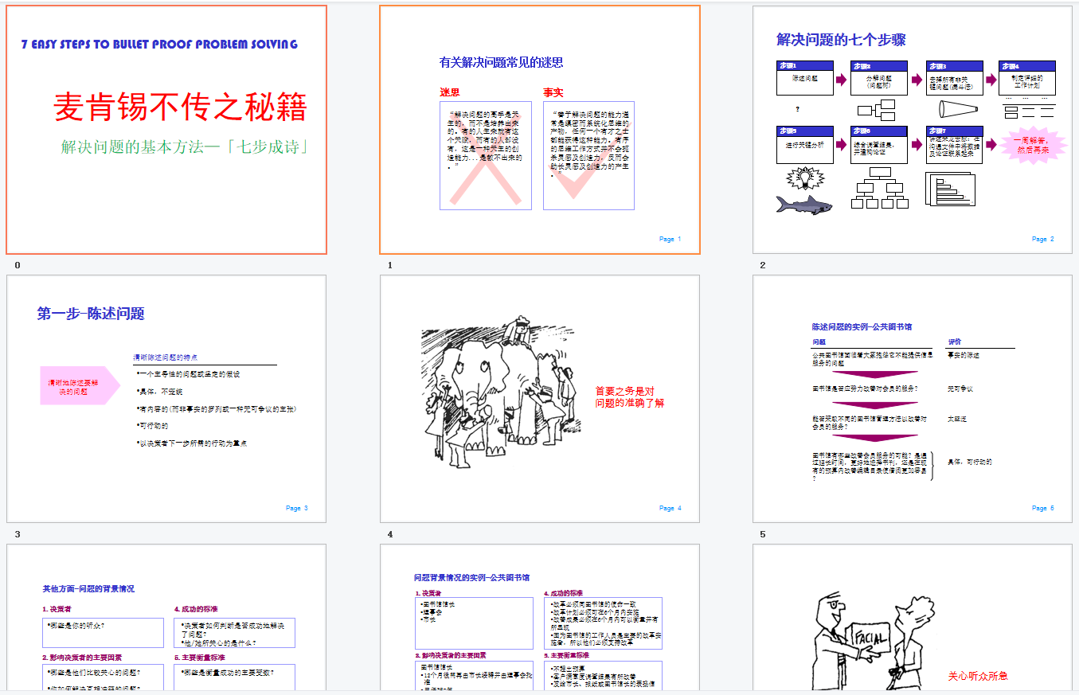Image resolution: width=1079 pixels, height=695 pixels.
Task: Click the question mark under 步骤1
Action: [799, 109]
